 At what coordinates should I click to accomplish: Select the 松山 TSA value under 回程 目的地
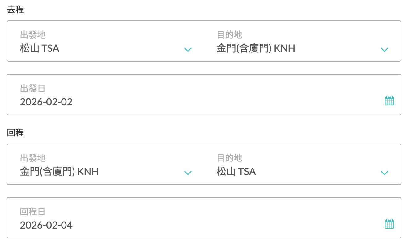point(236,172)
